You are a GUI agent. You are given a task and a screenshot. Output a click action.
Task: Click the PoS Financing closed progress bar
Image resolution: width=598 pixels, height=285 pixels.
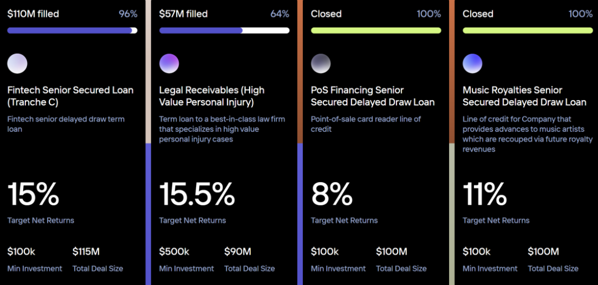(x=375, y=30)
